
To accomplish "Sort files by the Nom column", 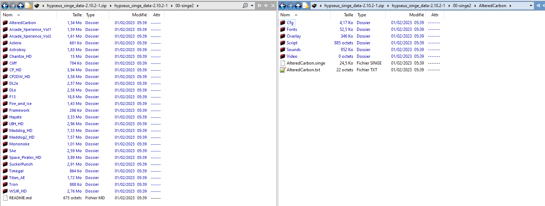I will point(7,15).
